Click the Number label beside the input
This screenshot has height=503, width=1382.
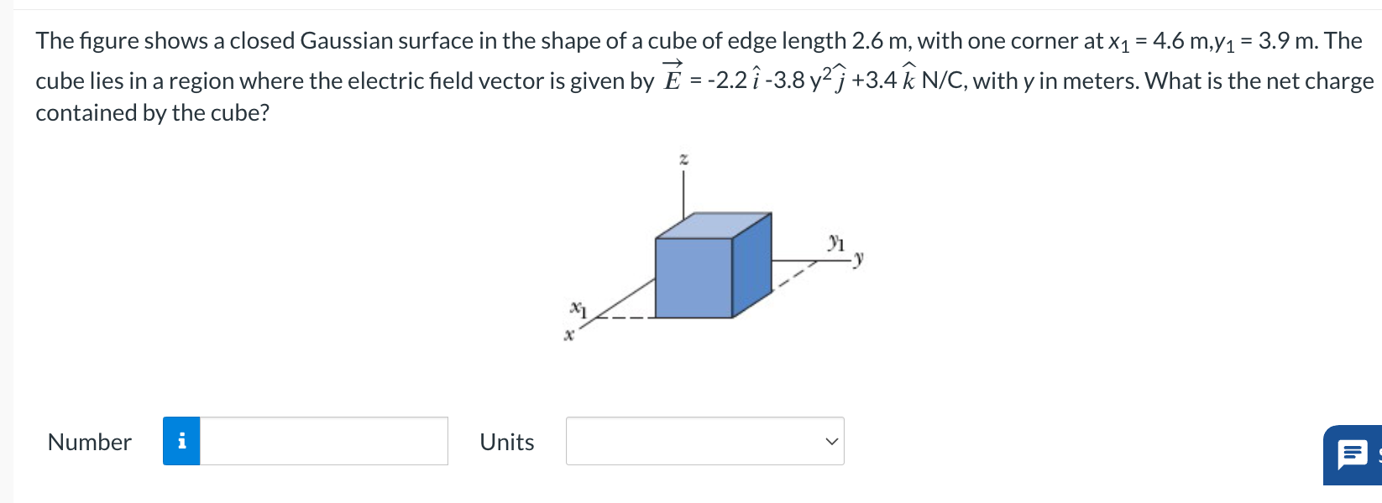click(88, 442)
